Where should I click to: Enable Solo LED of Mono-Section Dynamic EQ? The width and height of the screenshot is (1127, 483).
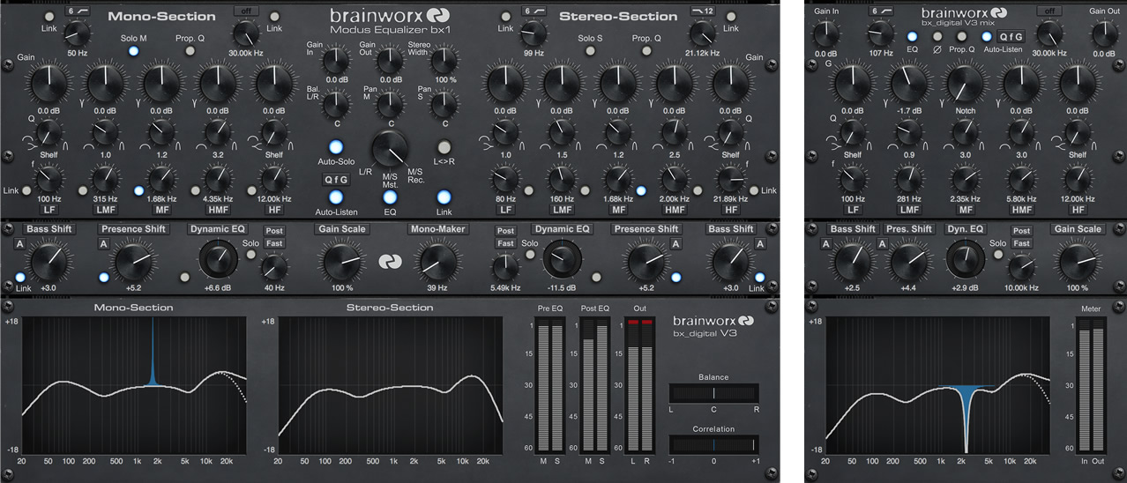click(x=250, y=255)
